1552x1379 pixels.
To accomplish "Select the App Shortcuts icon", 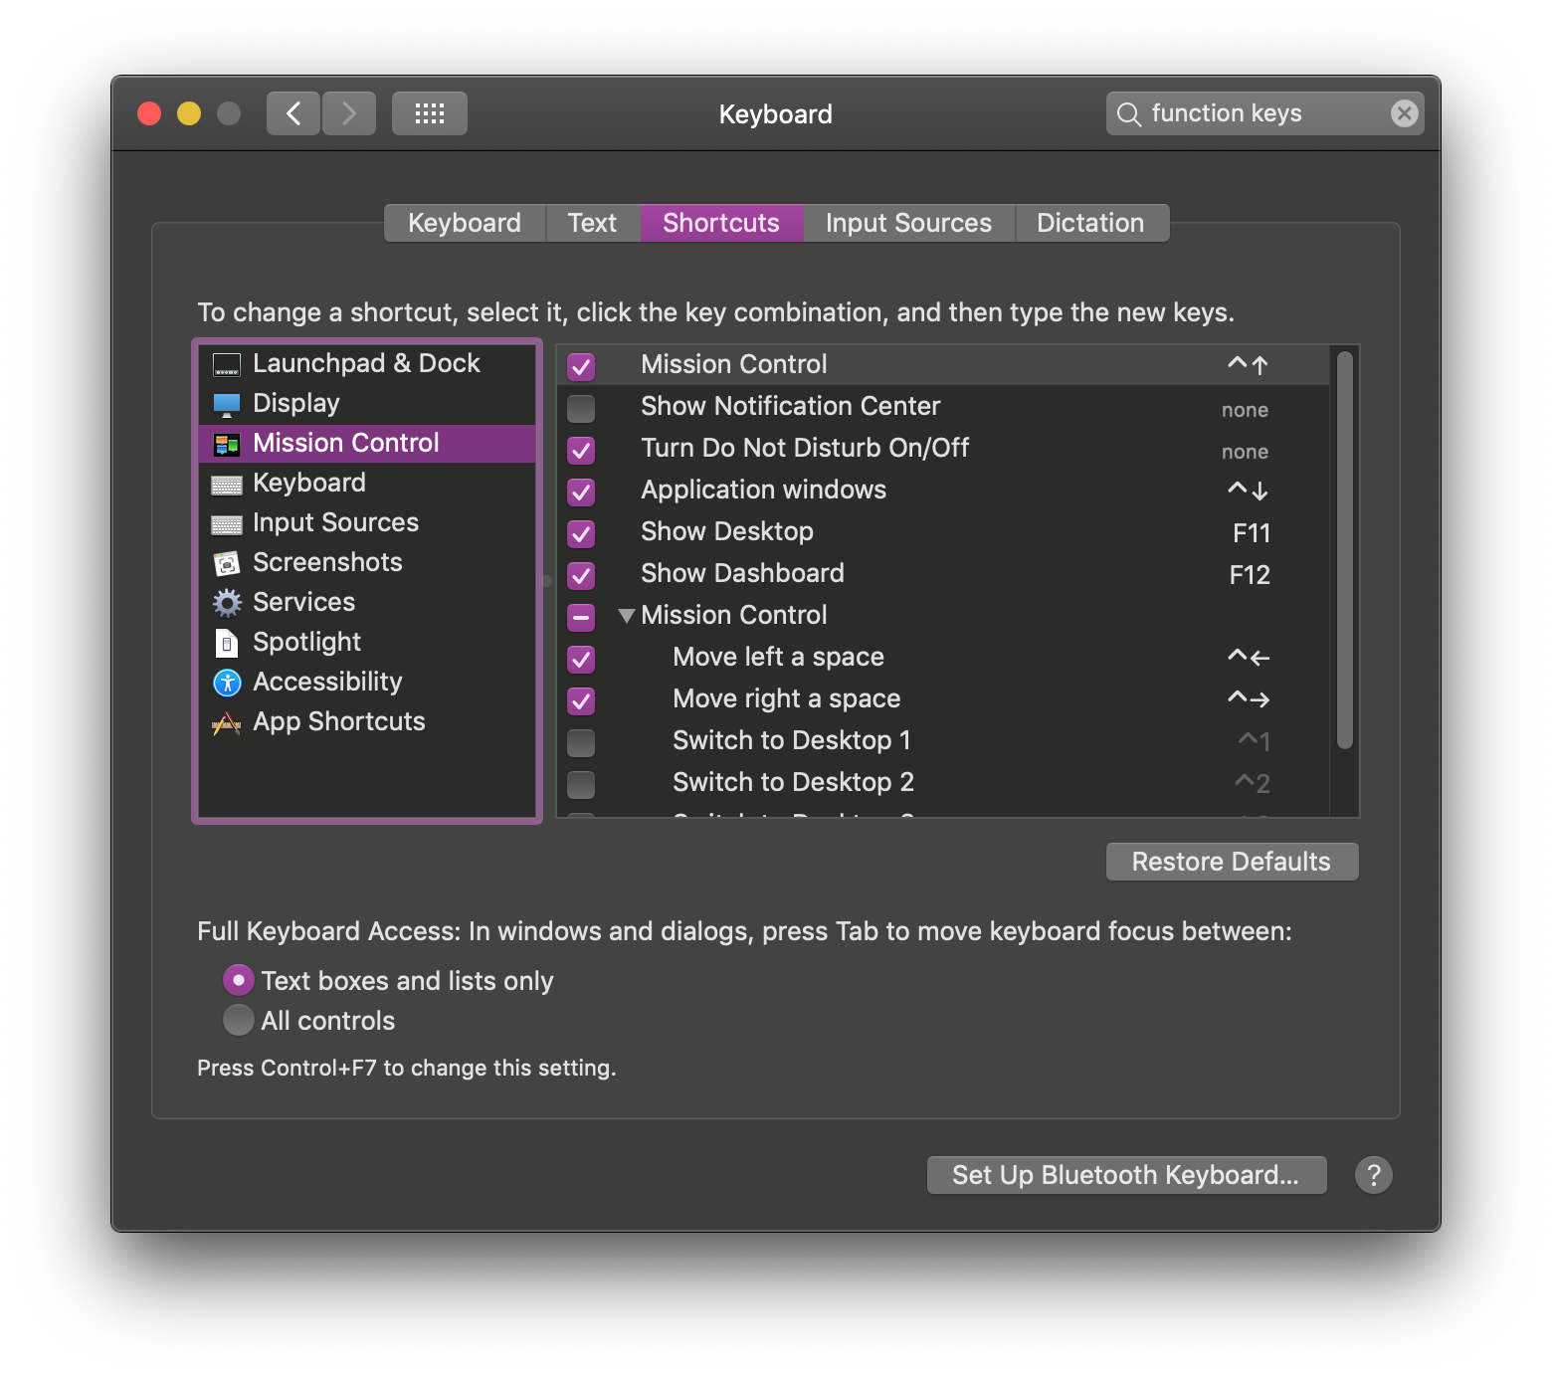I will (x=227, y=721).
